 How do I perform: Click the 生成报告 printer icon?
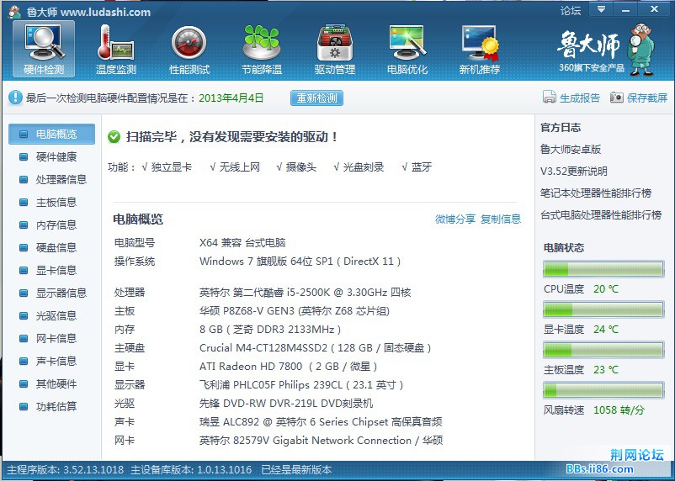pos(550,98)
